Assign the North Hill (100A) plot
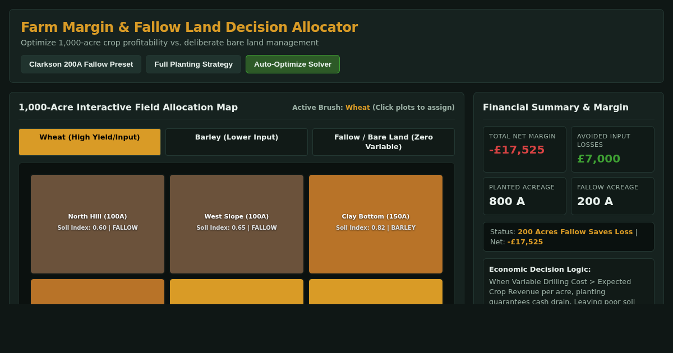Image resolution: width=673 pixels, height=353 pixels. point(98,224)
